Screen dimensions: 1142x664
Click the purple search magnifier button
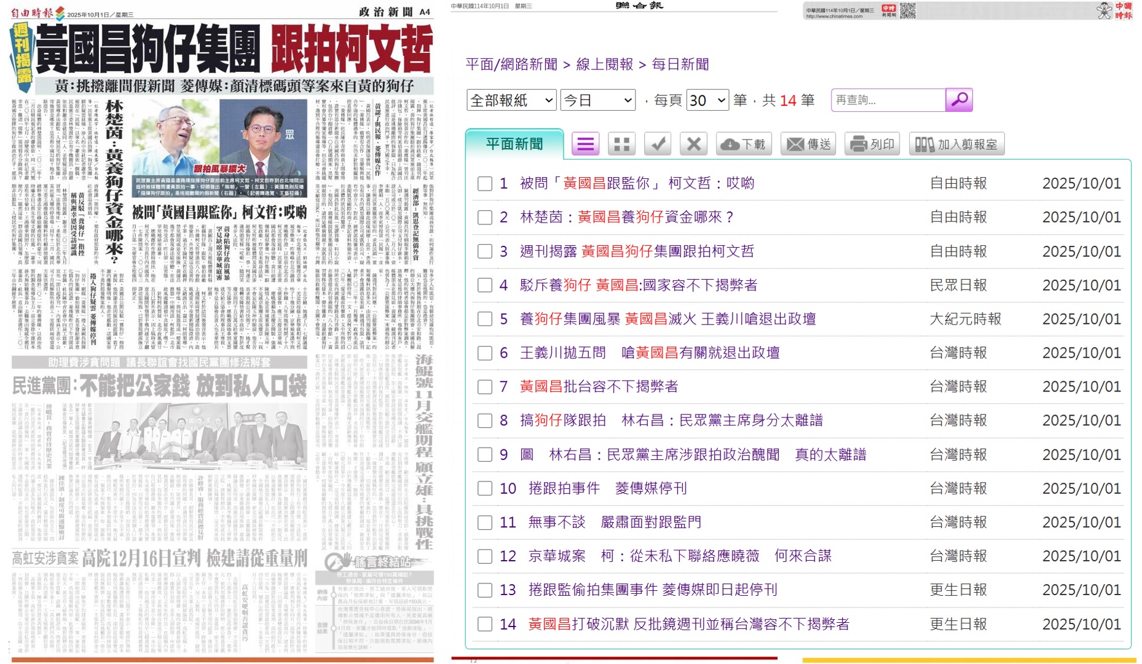pyautogui.click(x=959, y=100)
